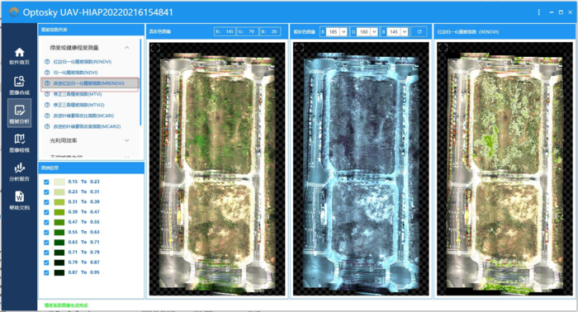Screen dimensions: 578x312
Task: Select the MCARI2 index list item
Action: [87, 126]
